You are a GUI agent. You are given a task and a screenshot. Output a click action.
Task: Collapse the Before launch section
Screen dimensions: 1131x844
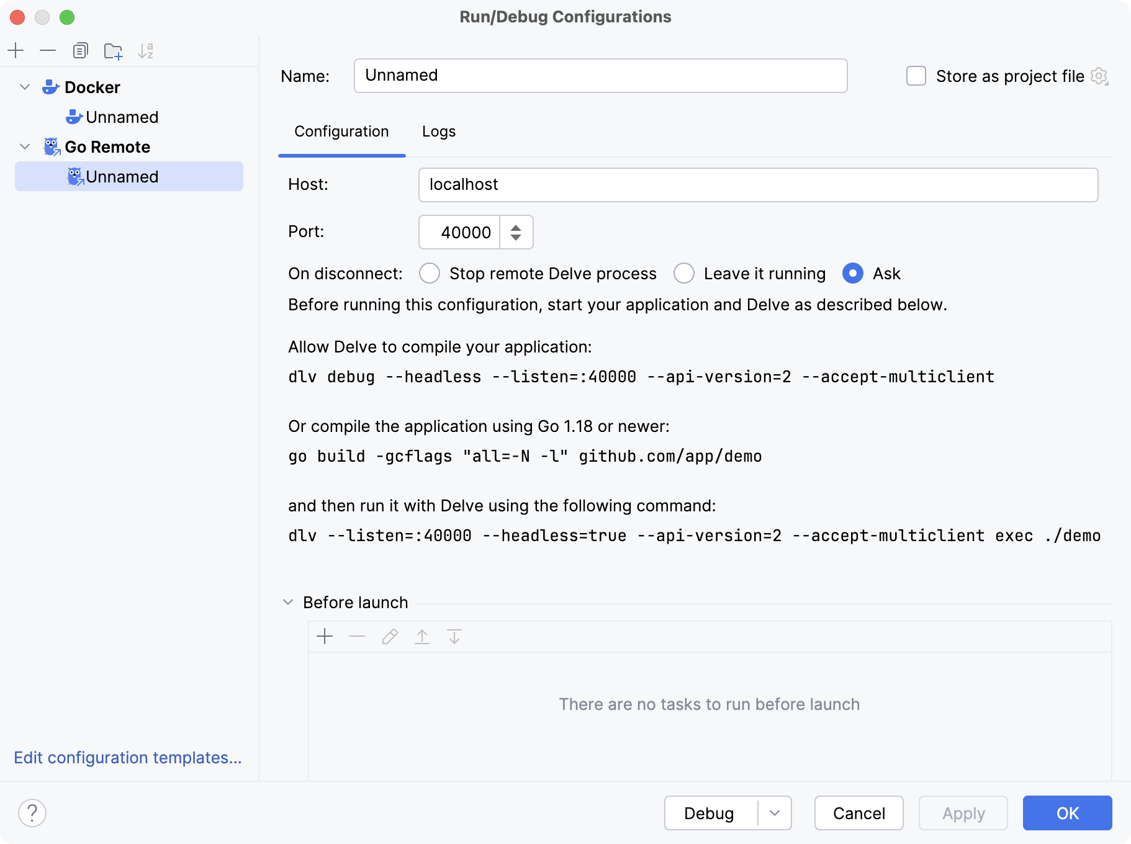288,602
